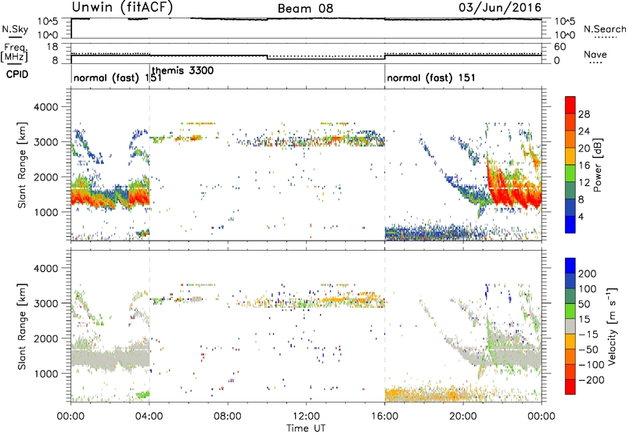This screenshot has width=626, height=433.
Task: Click the 'Freq. [MHz]' axis label
Action: 15,53
